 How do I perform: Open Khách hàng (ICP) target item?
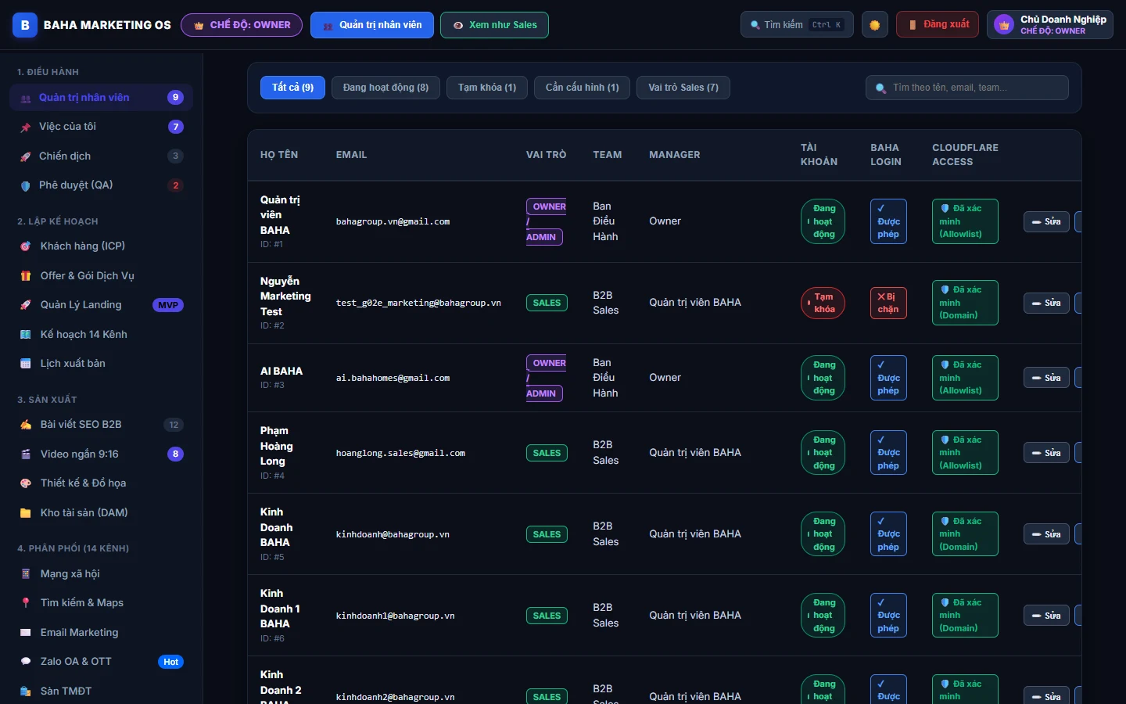click(x=102, y=246)
